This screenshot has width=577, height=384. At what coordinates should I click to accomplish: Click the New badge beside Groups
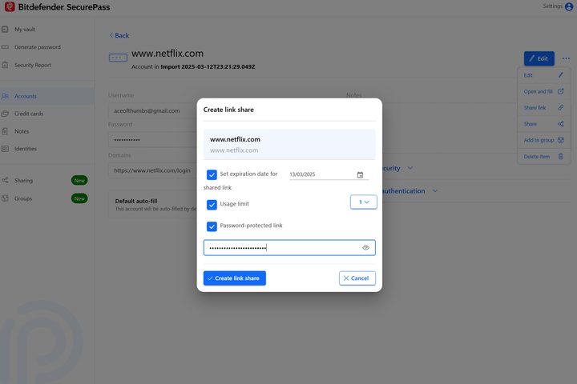pos(79,198)
